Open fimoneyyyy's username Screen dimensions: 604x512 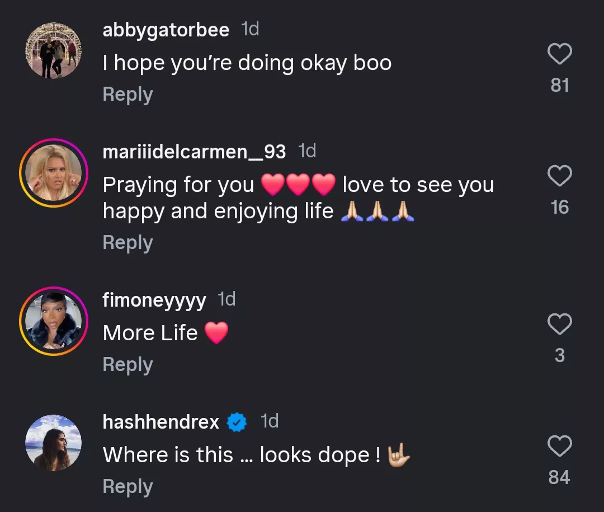tap(154, 300)
